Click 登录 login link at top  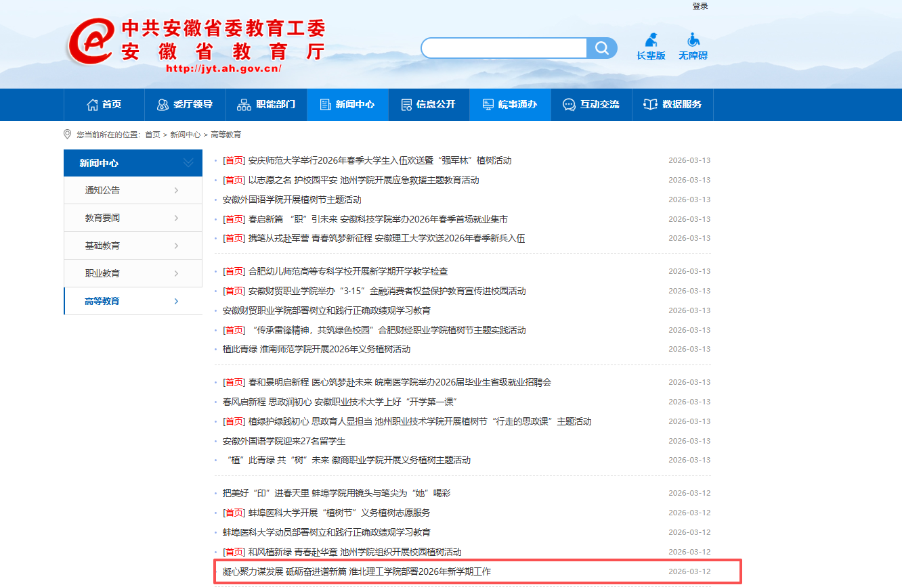700,6
